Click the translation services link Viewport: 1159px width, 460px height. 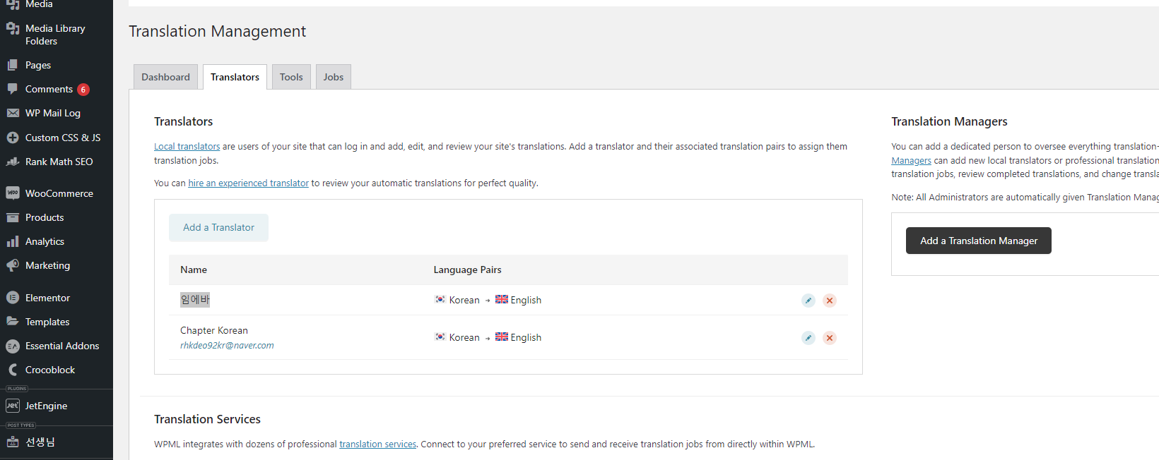click(x=377, y=444)
